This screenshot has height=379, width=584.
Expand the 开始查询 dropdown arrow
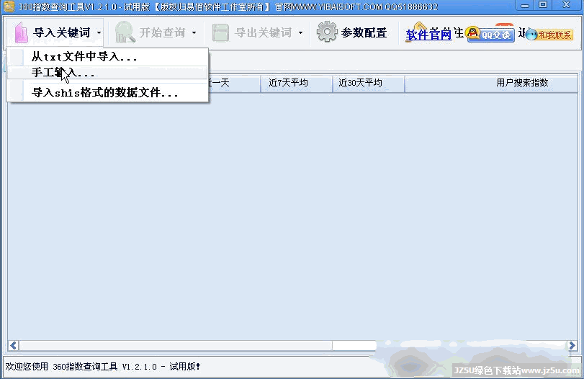pyautogui.click(x=194, y=33)
